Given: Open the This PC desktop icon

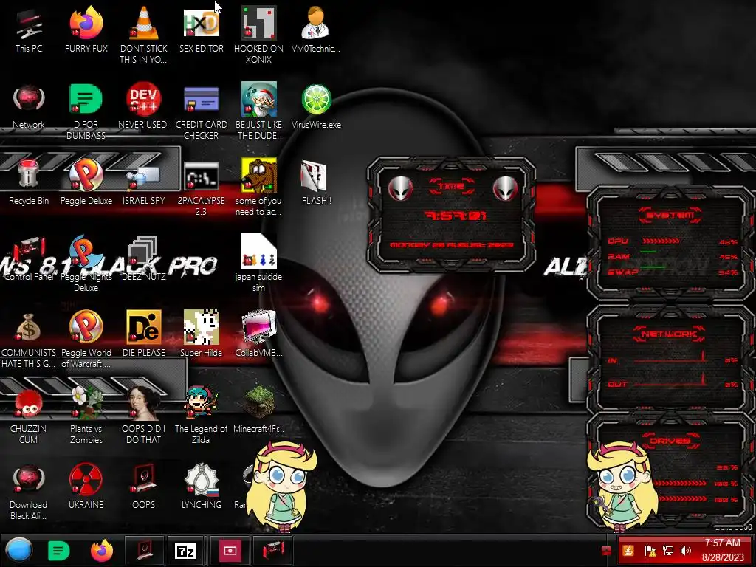Looking at the screenshot, I should (29, 24).
